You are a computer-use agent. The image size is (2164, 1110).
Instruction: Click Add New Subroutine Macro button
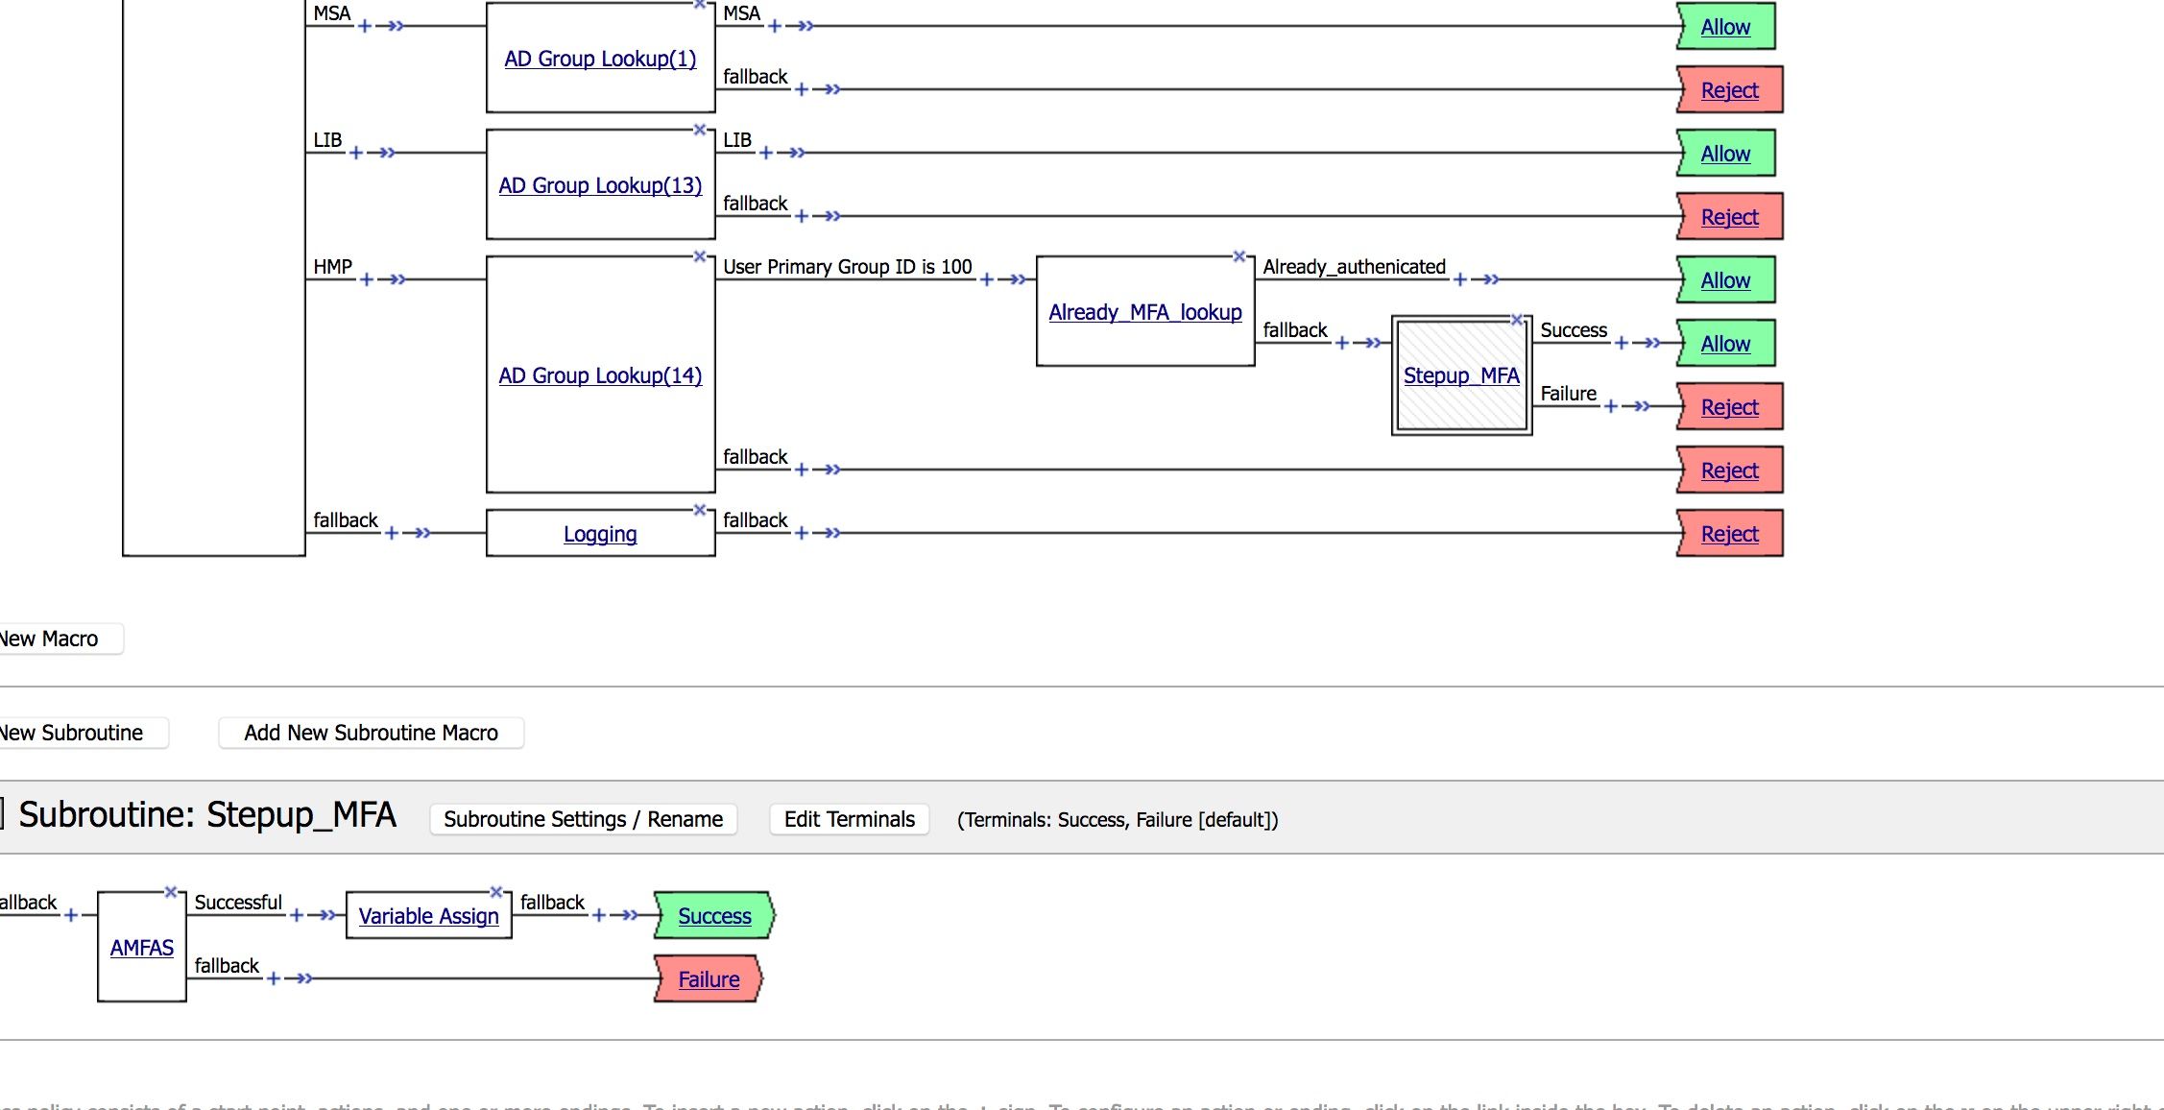[371, 733]
